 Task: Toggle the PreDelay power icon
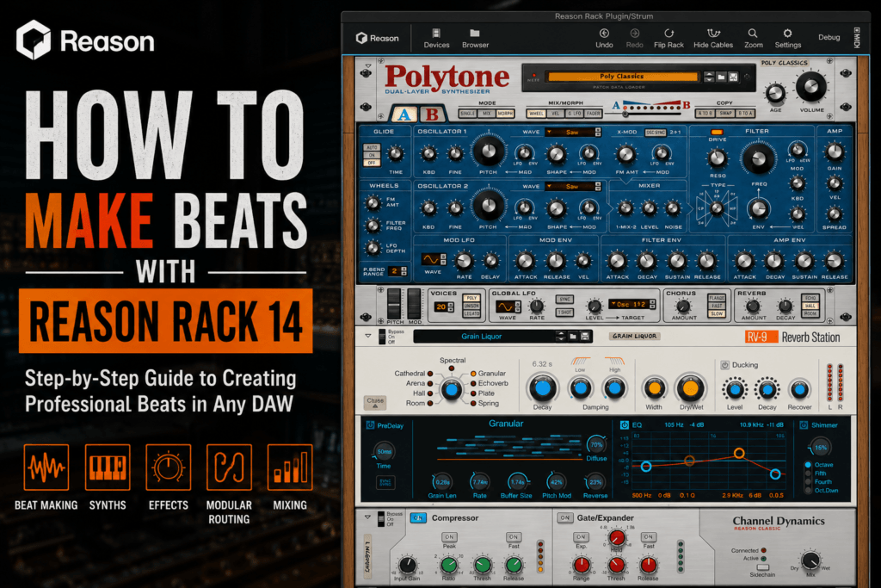[x=370, y=425]
